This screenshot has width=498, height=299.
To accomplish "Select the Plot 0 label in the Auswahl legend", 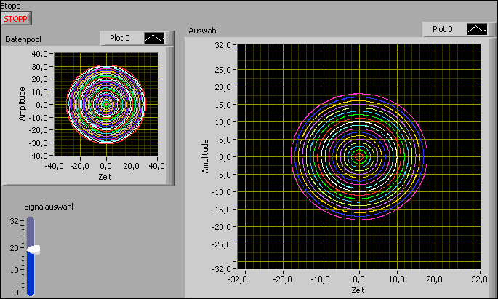I will coord(442,29).
